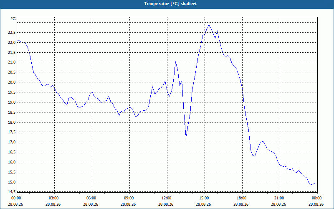The width and height of the screenshot is (334, 209).
Task: Click the 14,5 y-axis label
Action: (12, 191)
